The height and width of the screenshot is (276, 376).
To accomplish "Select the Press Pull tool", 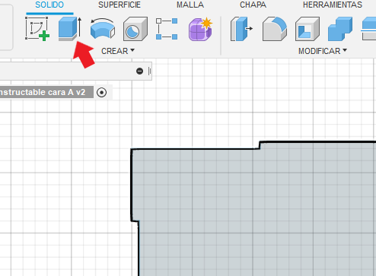I will pos(241,29).
